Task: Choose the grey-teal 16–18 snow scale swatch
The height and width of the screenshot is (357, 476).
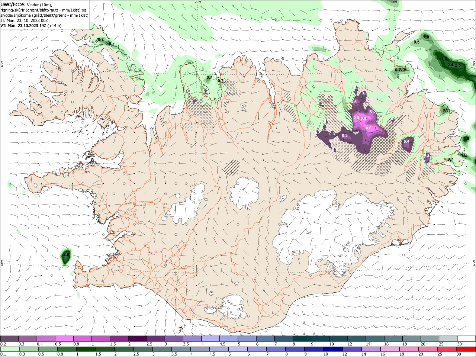Action: (393, 339)
